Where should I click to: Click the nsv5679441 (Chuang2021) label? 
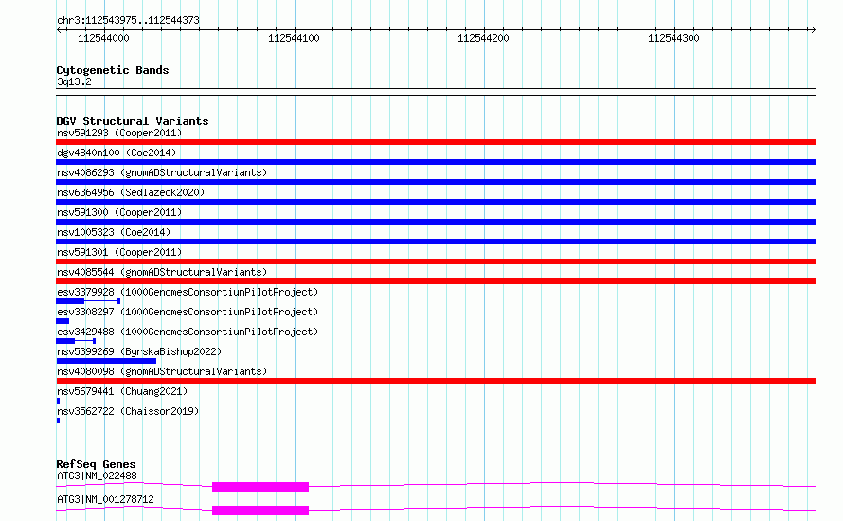pyautogui.click(x=122, y=391)
